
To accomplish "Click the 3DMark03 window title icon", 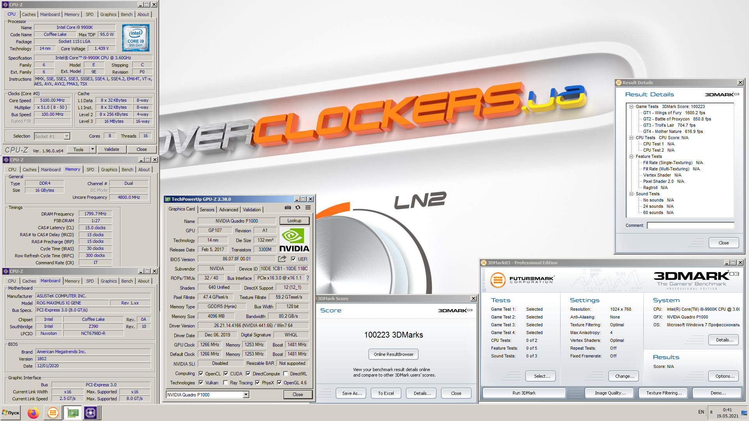I will click(x=484, y=263).
